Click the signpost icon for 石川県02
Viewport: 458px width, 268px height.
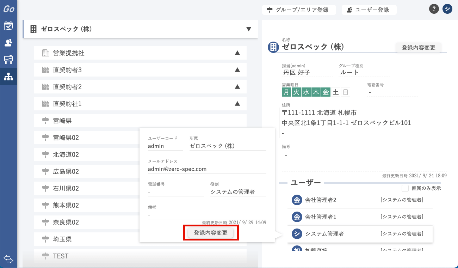(x=46, y=188)
